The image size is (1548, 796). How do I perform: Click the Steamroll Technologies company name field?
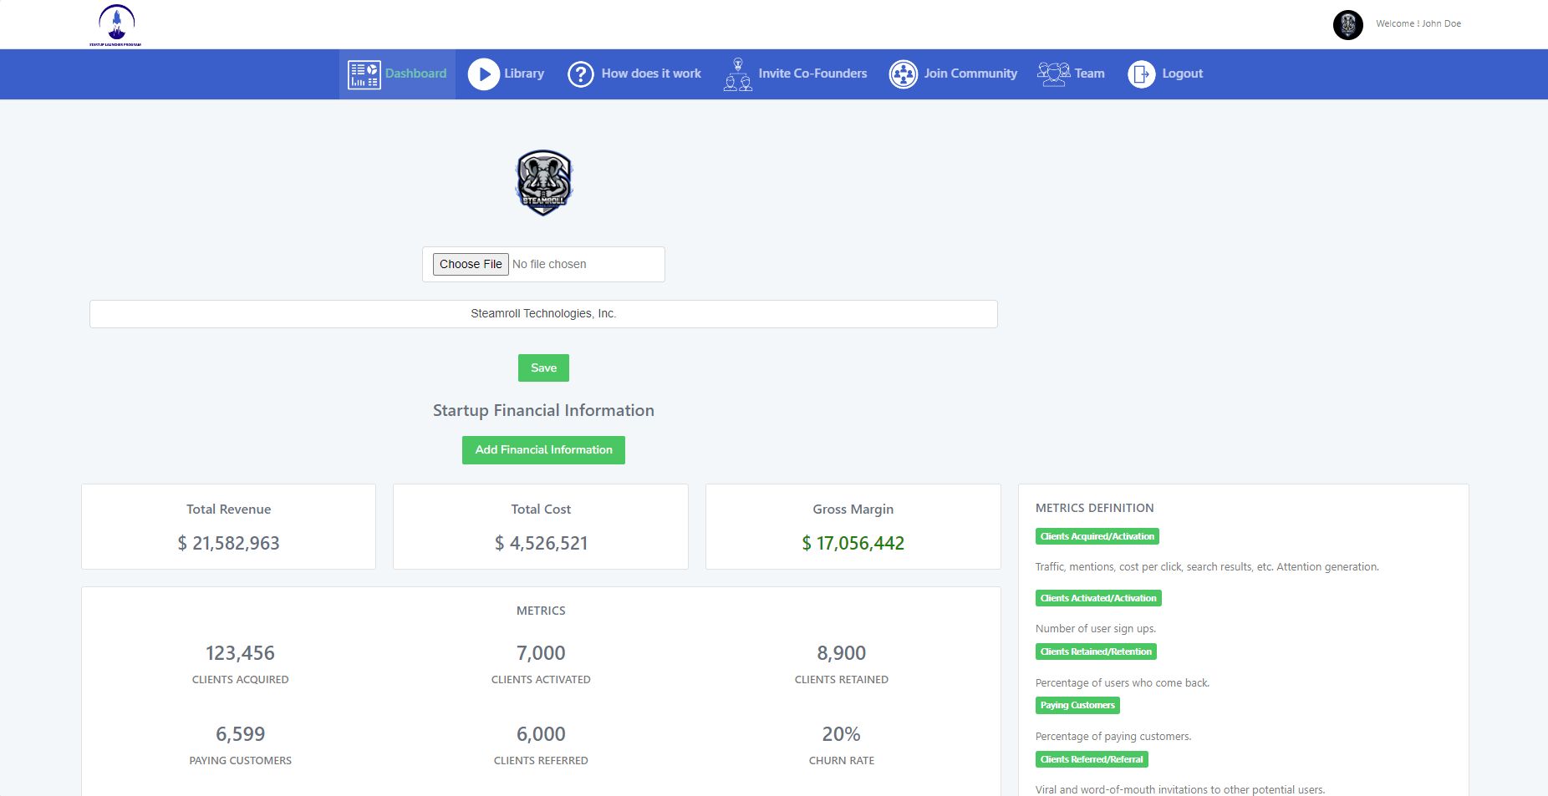pyautogui.click(x=543, y=314)
